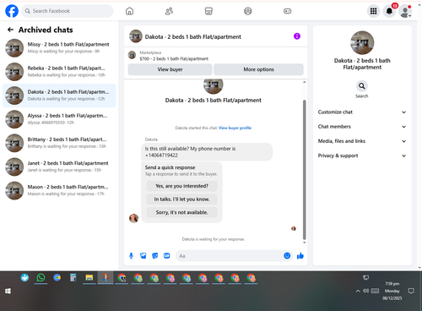Click the Search magnifier in chat details
Screen dimensions: 422x311
click(362, 85)
